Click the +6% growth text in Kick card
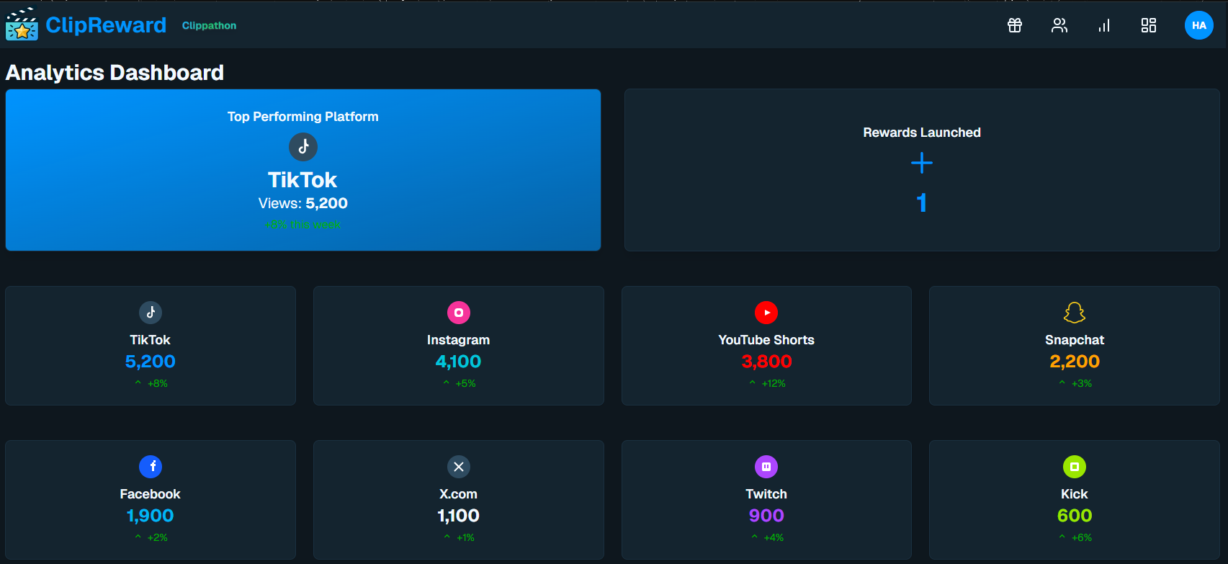This screenshot has height=564, width=1228. coord(1082,537)
